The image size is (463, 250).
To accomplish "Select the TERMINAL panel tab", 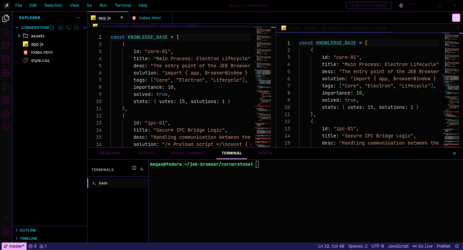I will [x=232, y=153].
